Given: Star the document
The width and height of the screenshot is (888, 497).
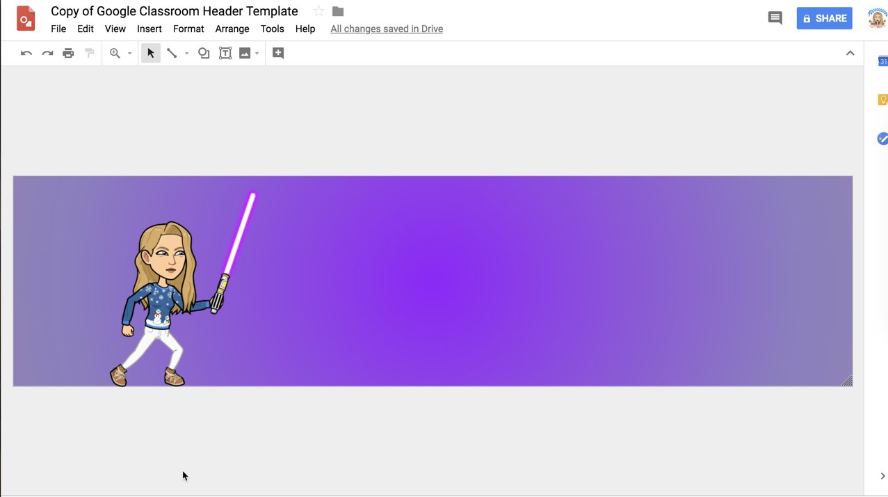Looking at the screenshot, I should 318,11.
